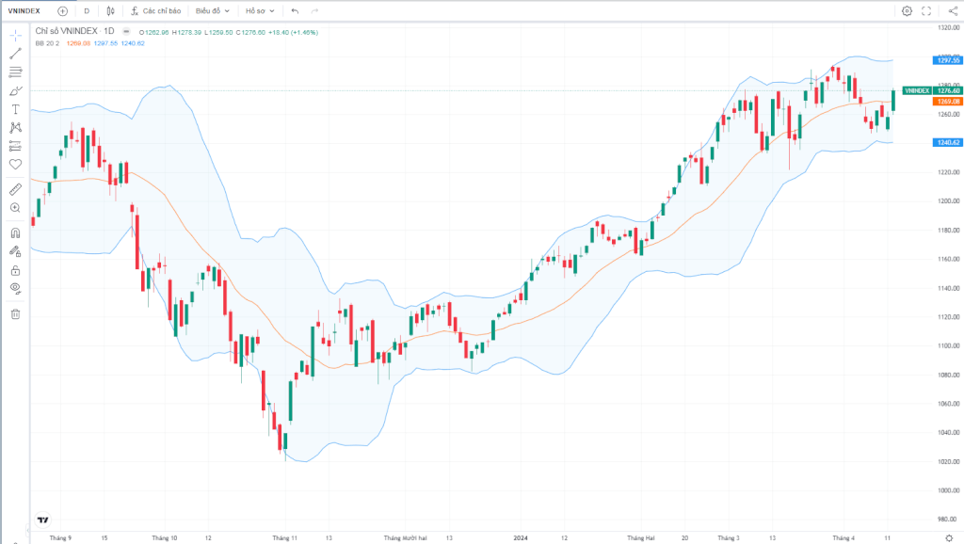Click the heart favorites icon in sidebar
The height and width of the screenshot is (544, 964).
click(x=15, y=164)
